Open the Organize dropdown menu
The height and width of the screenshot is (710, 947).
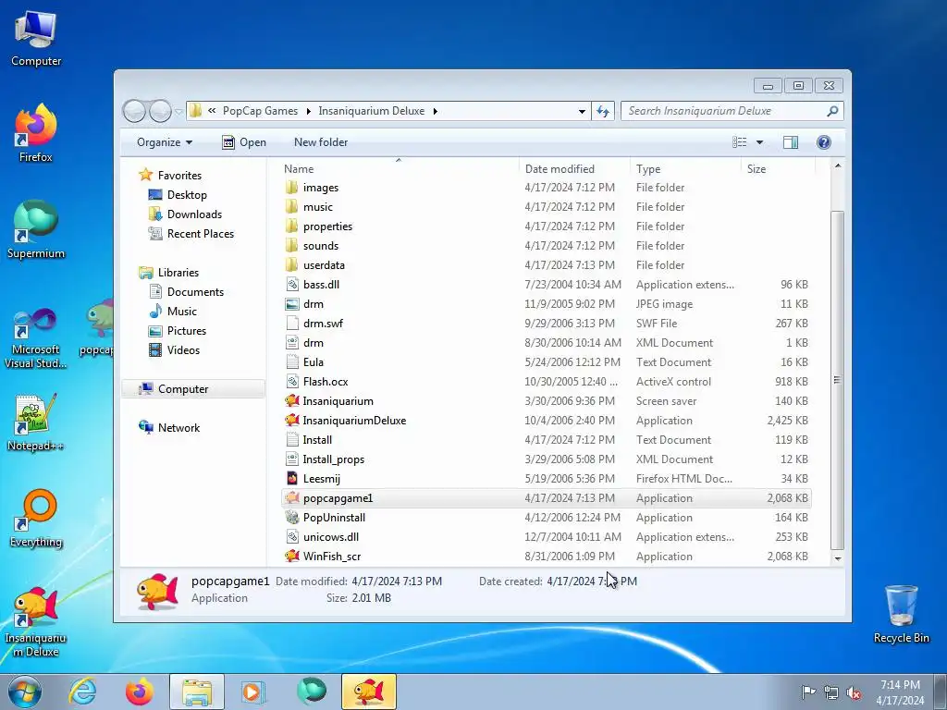(x=165, y=141)
